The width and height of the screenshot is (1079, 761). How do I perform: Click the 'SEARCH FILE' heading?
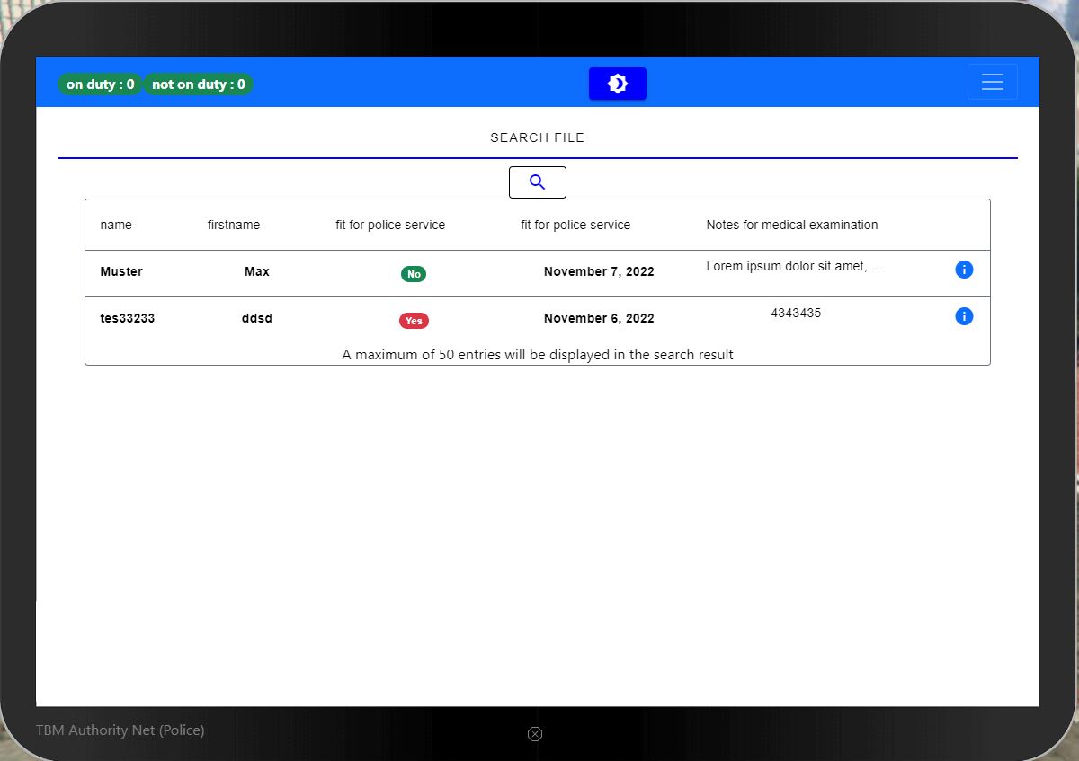click(x=538, y=137)
